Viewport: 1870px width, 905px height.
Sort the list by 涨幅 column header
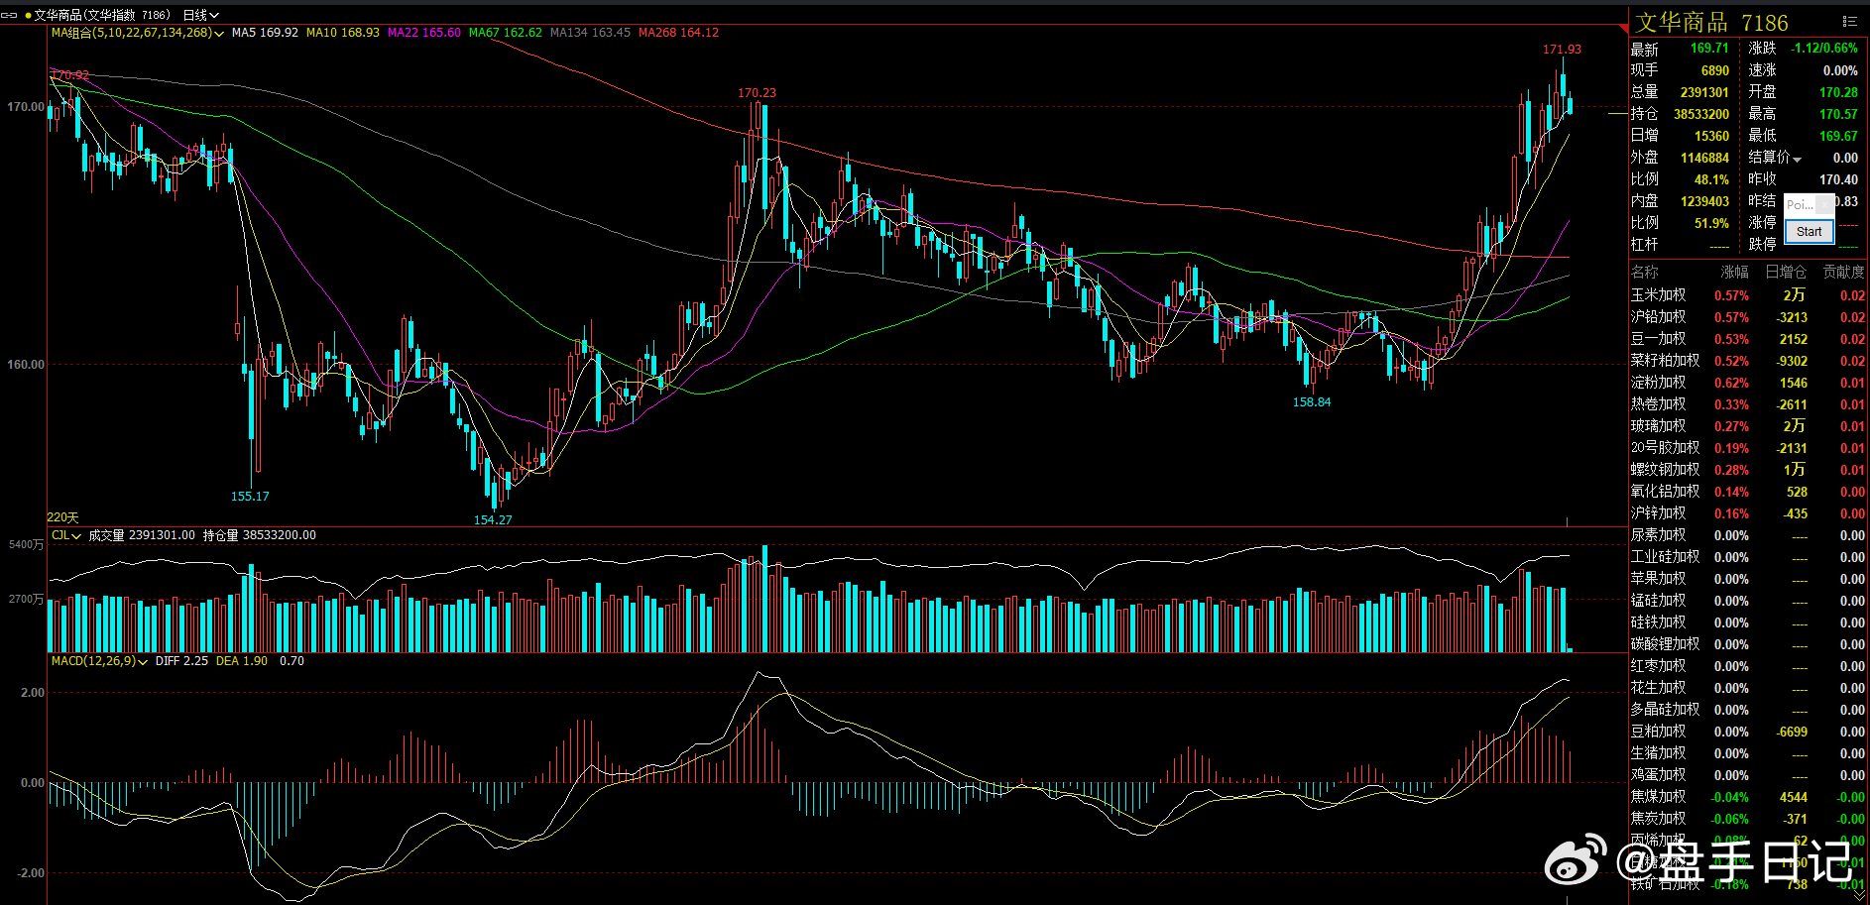click(x=1734, y=272)
